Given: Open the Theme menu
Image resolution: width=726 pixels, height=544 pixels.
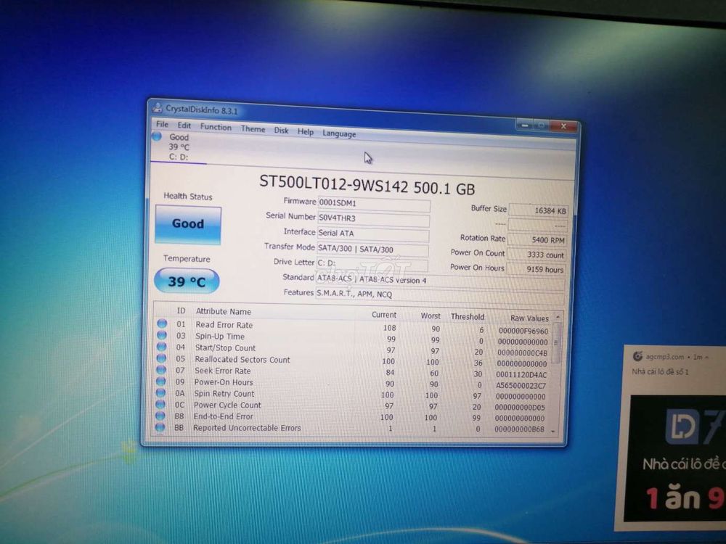Looking at the screenshot, I should pyautogui.click(x=253, y=128).
